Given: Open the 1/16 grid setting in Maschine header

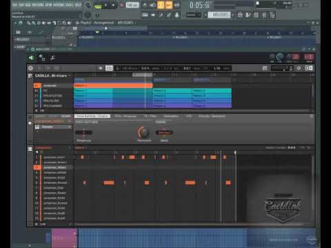Looking at the screenshot, I should pos(217,68).
